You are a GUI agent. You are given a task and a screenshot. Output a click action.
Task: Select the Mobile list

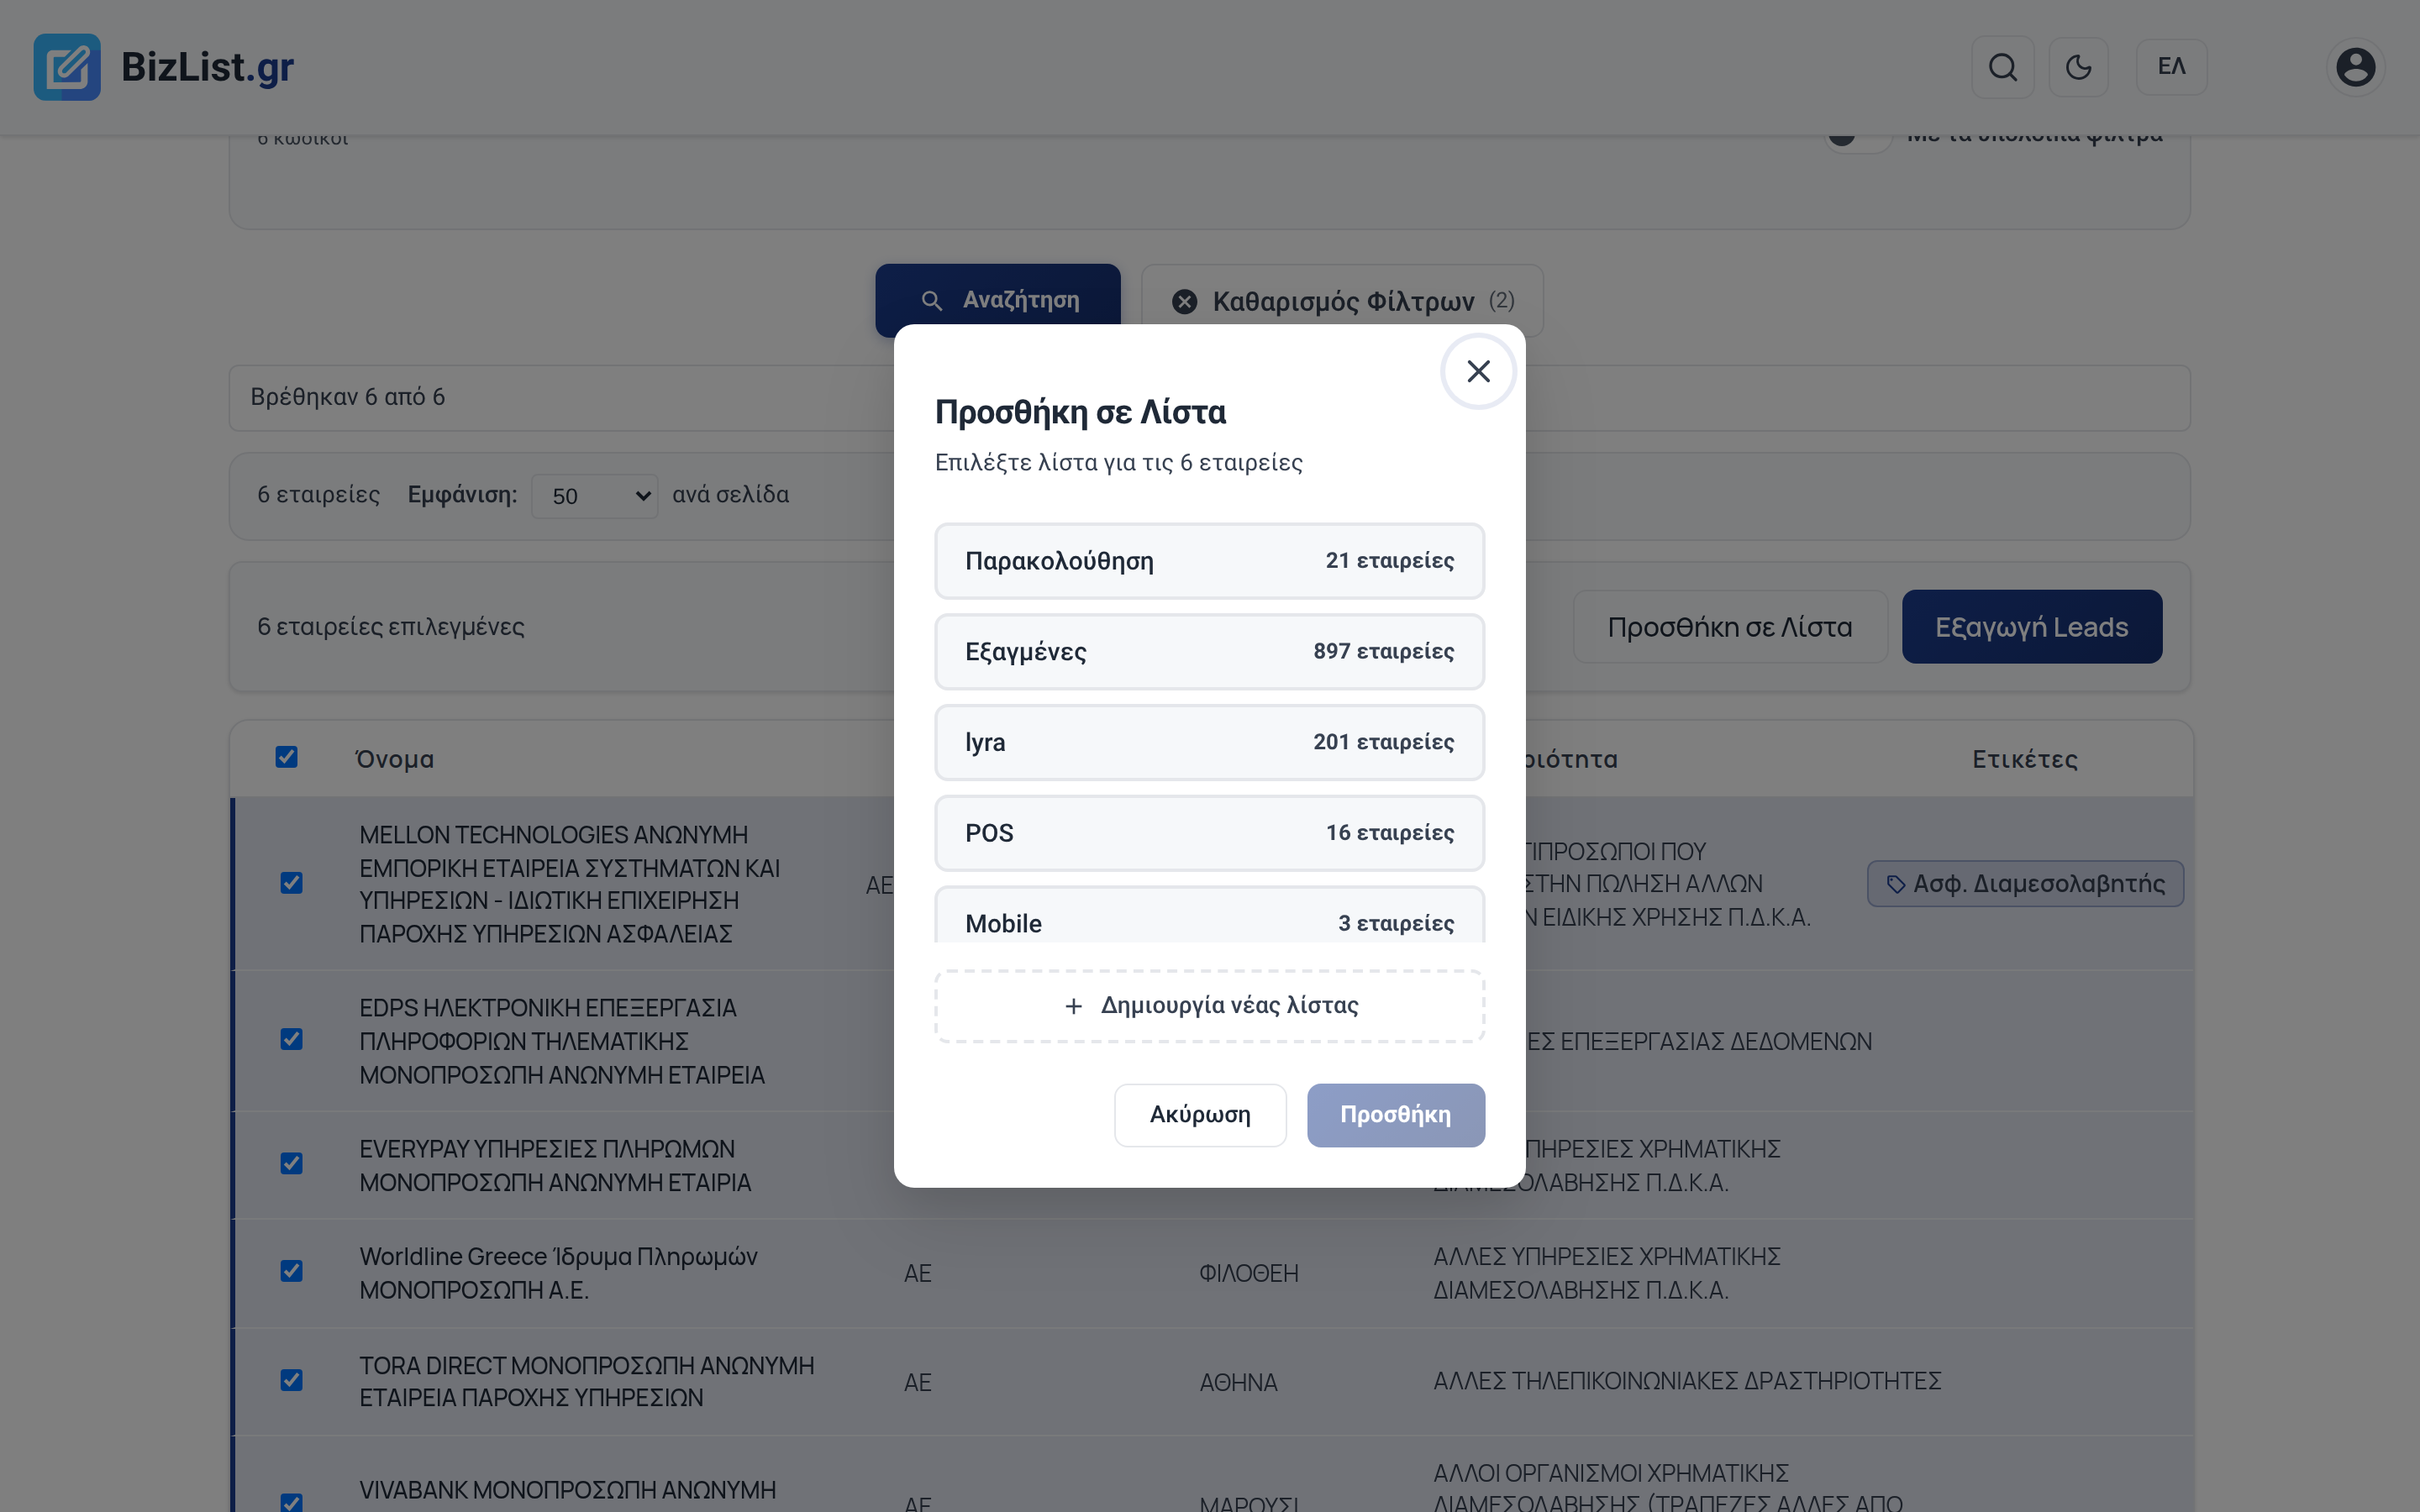[1209, 915]
